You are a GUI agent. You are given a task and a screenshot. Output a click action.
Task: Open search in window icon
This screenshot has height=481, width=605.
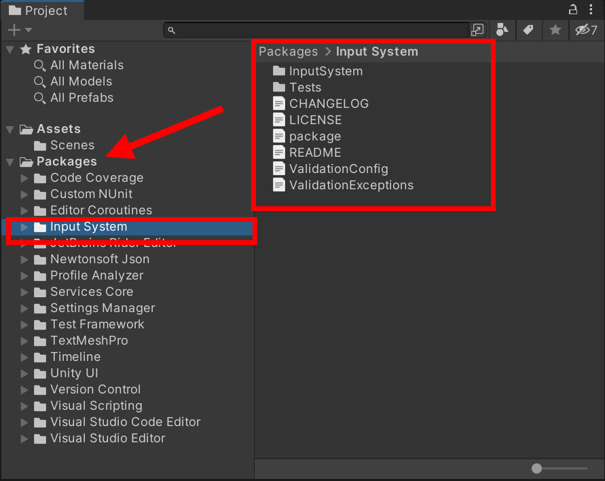(477, 30)
